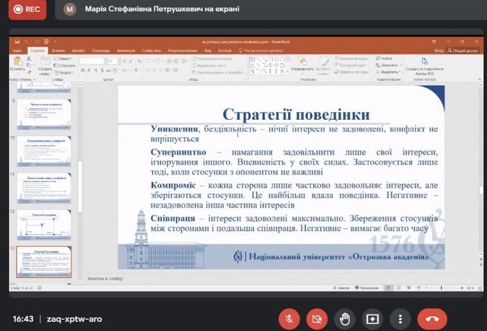
Task: Select slide 12 thumbnail in the slide panel
Action: 44,224
